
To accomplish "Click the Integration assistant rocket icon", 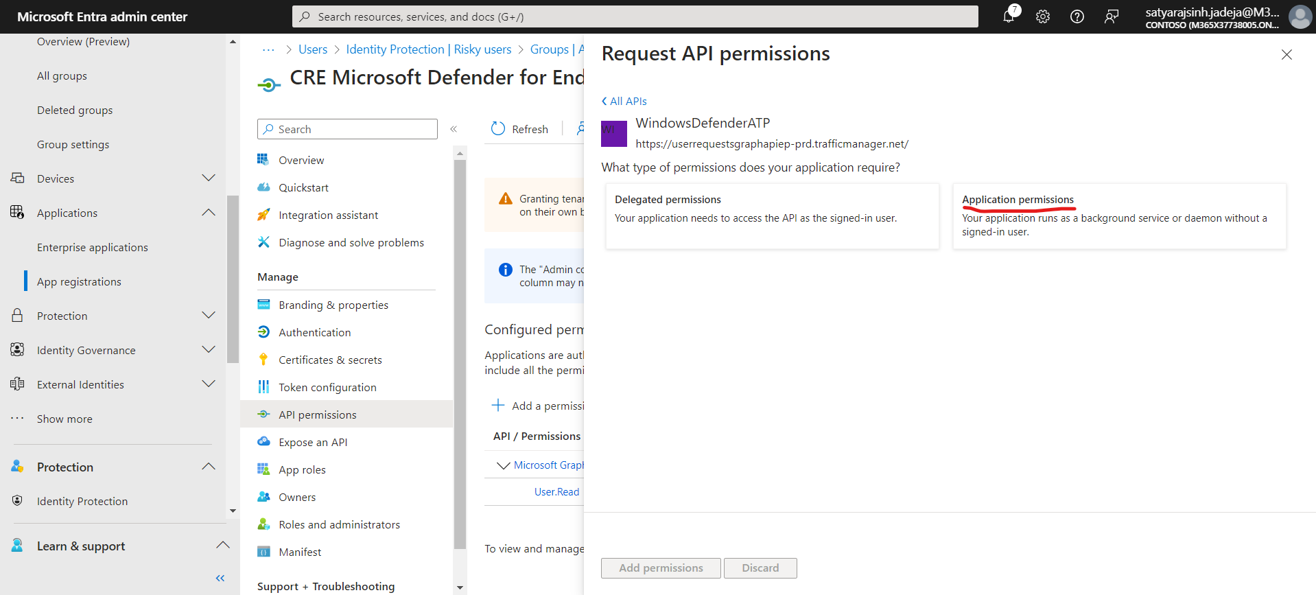I will click(263, 215).
